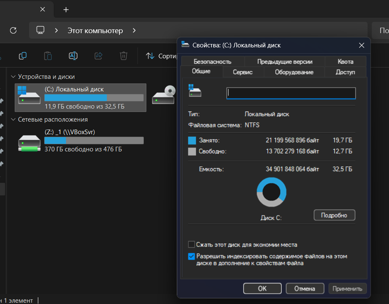Select the 32,5 ГБ capacity value
The image size is (389, 304).
coord(342,169)
